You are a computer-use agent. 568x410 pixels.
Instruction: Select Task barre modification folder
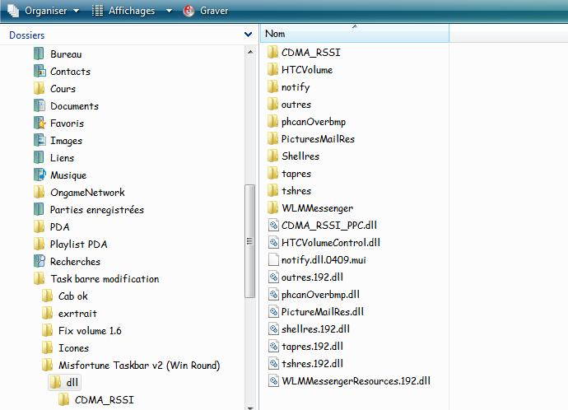[96, 279]
